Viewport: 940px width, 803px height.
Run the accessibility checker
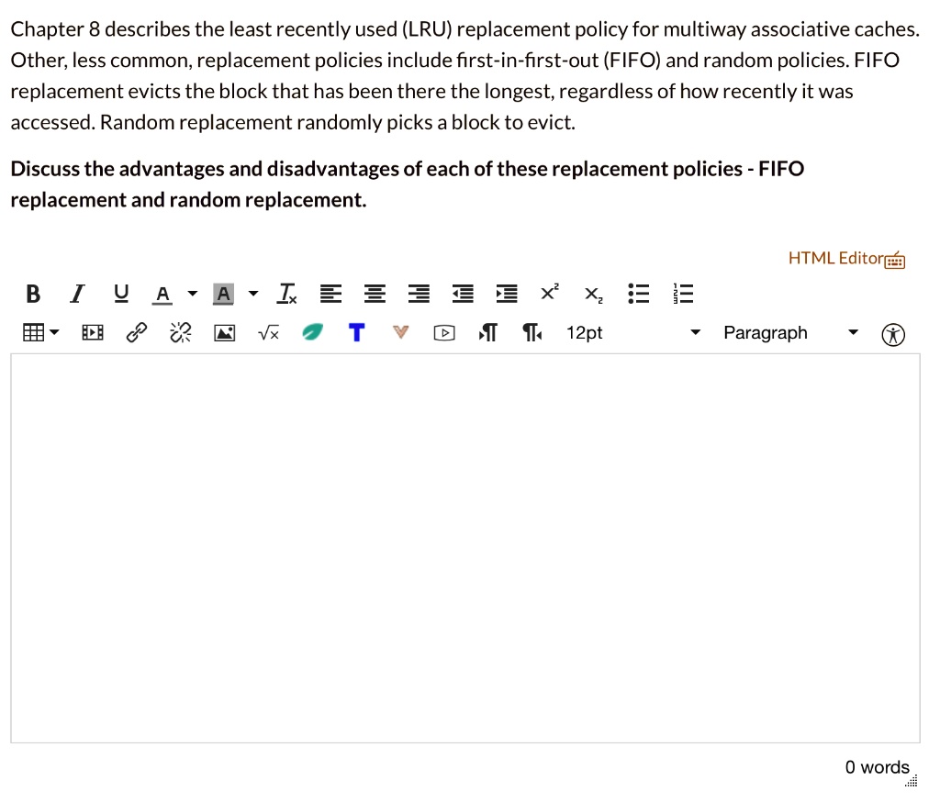pyautogui.click(x=892, y=334)
